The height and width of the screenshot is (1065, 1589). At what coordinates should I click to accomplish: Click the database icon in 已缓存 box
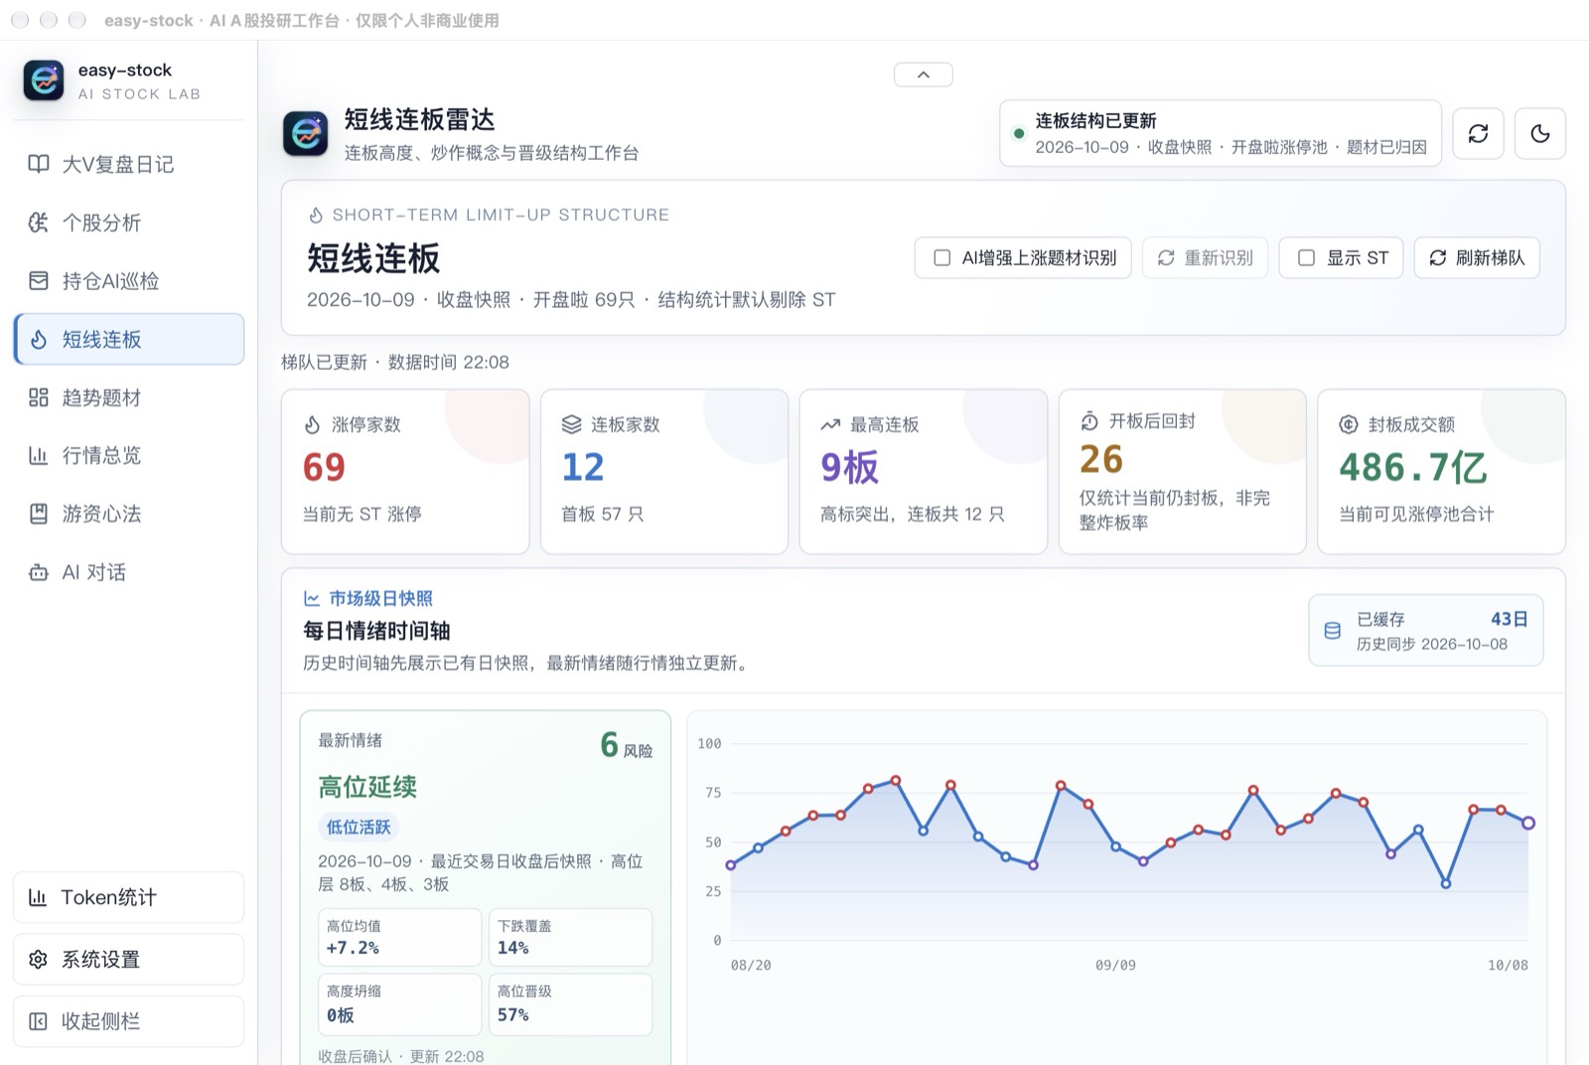[x=1333, y=631]
